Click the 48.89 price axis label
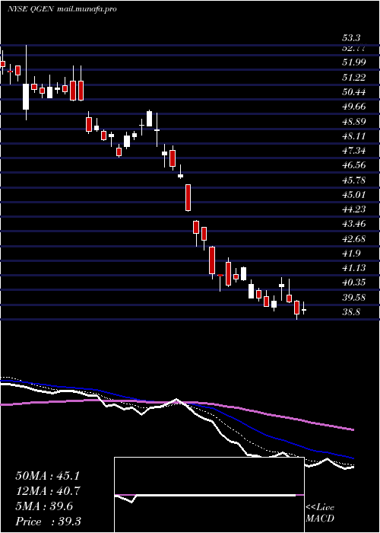The width and height of the screenshot is (380, 533). tap(353, 121)
